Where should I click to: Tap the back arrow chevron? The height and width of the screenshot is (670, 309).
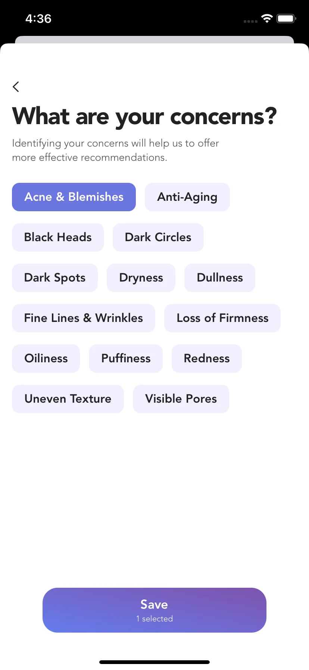pyautogui.click(x=16, y=87)
